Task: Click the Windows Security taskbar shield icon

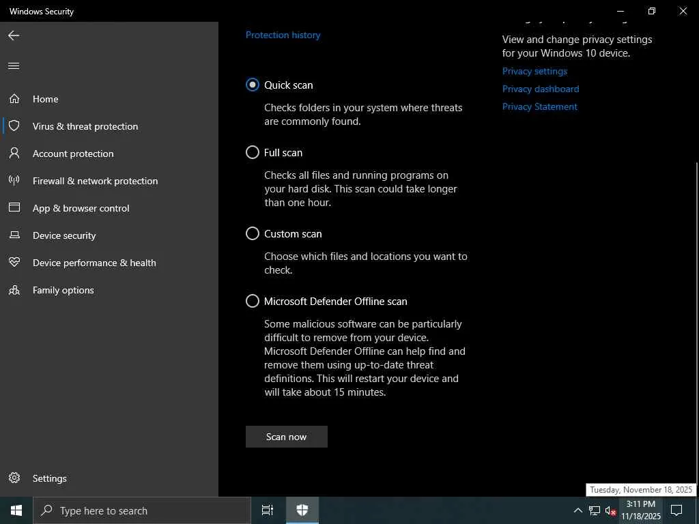Action: (302, 510)
